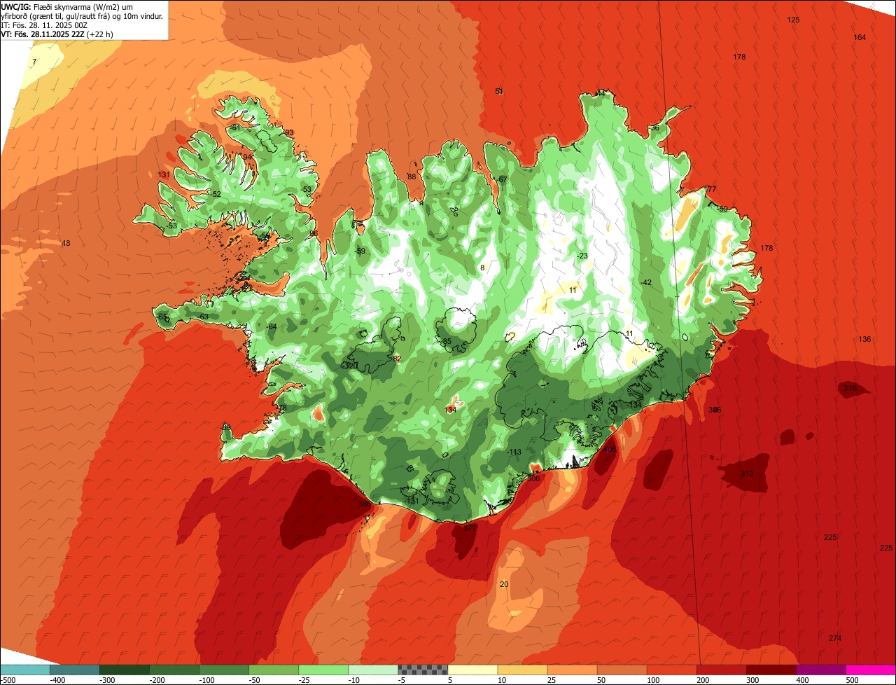Click the 'IT: Fös. 28. 11. 2025 00Z' line
Image resolution: width=896 pixels, height=685 pixels.
click(44, 25)
